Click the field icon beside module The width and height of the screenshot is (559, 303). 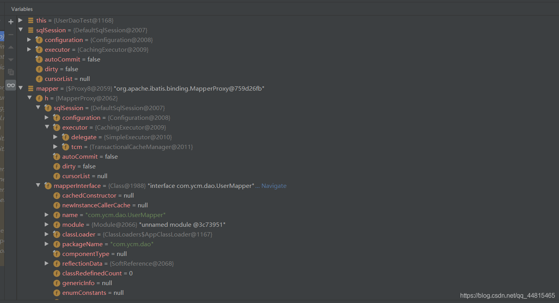point(57,224)
